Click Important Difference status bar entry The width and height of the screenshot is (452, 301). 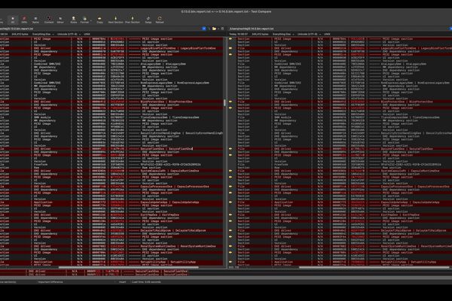click(x=50, y=282)
